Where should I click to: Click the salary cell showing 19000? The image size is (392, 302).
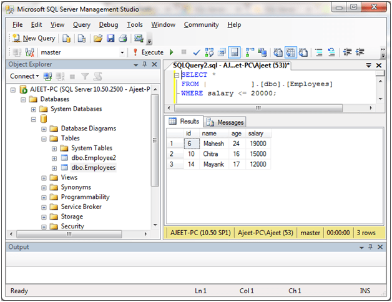tap(258, 144)
